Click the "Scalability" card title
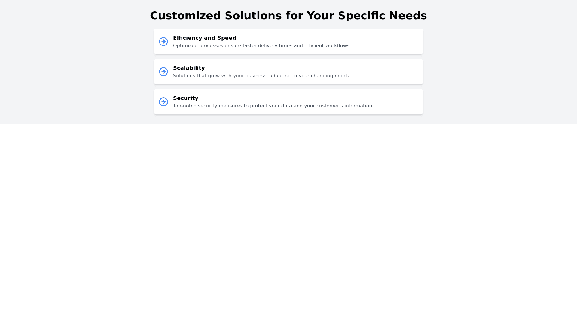577x325 pixels. (x=189, y=68)
